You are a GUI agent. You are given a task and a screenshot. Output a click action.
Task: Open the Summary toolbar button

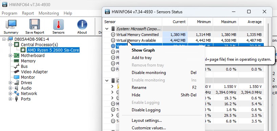coord(11,27)
